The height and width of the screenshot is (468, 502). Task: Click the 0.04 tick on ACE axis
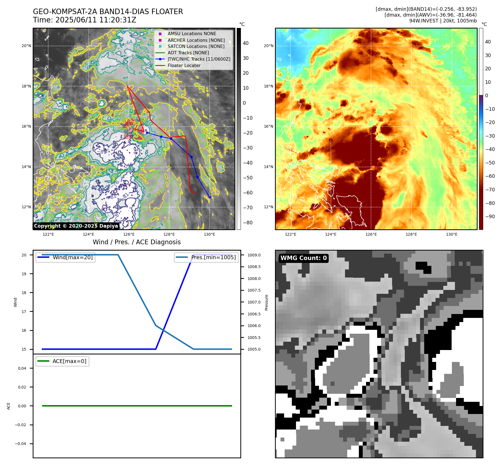click(22, 368)
